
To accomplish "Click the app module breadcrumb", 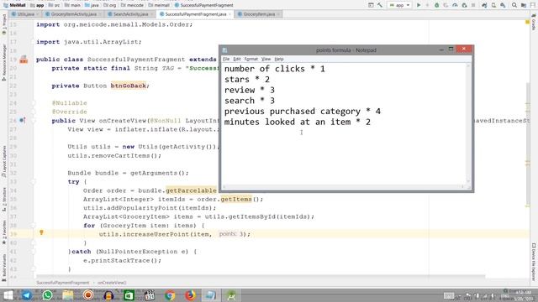I will click(37, 5).
